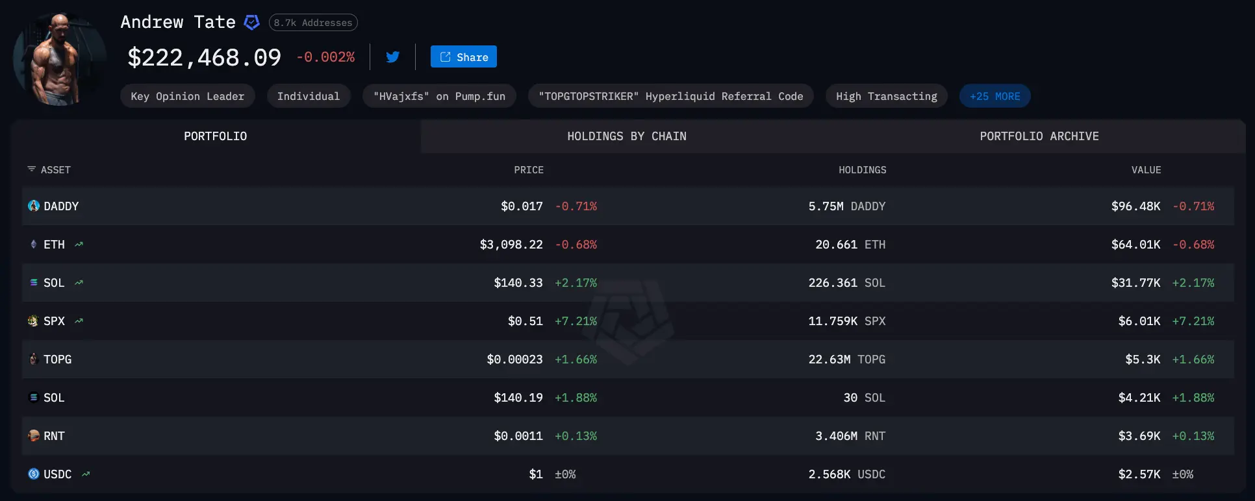Switch to the Holdings By Chain tab
The image size is (1255, 501).
(x=626, y=136)
